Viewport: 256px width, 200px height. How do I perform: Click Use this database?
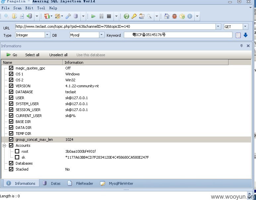click(x=91, y=55)
